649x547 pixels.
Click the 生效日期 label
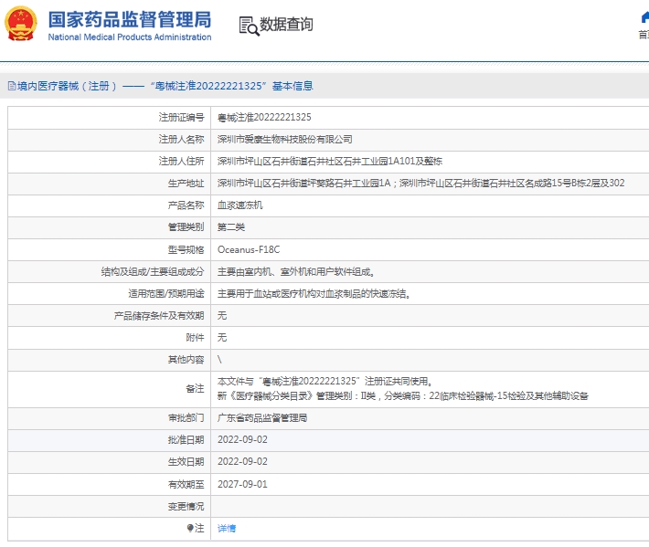point(186,462)
